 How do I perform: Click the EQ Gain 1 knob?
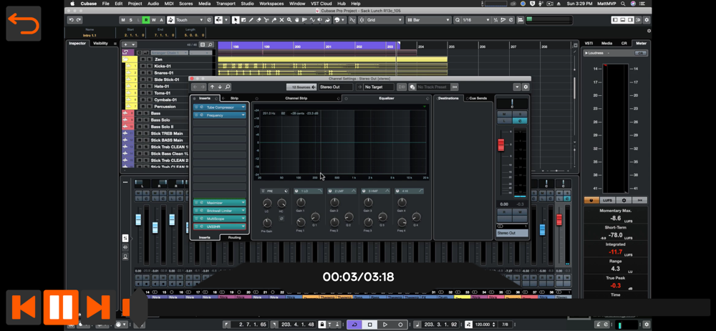point(301,203)
